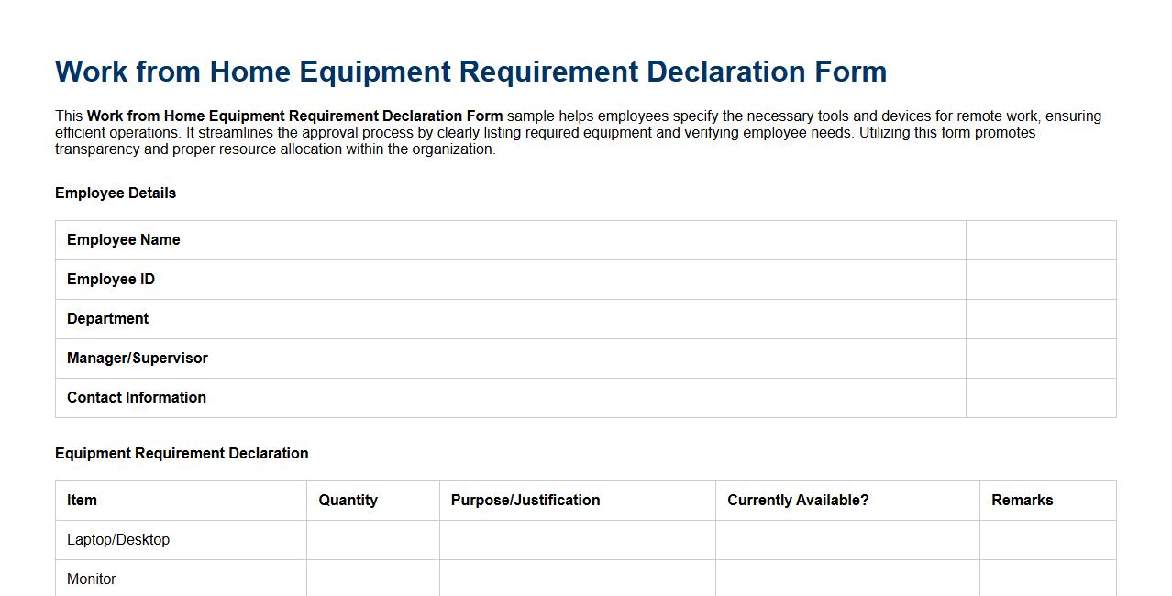Click the Employee Name input cell
The height and width of the screenshot is (596, 1172).
(x=1040, y=239)
